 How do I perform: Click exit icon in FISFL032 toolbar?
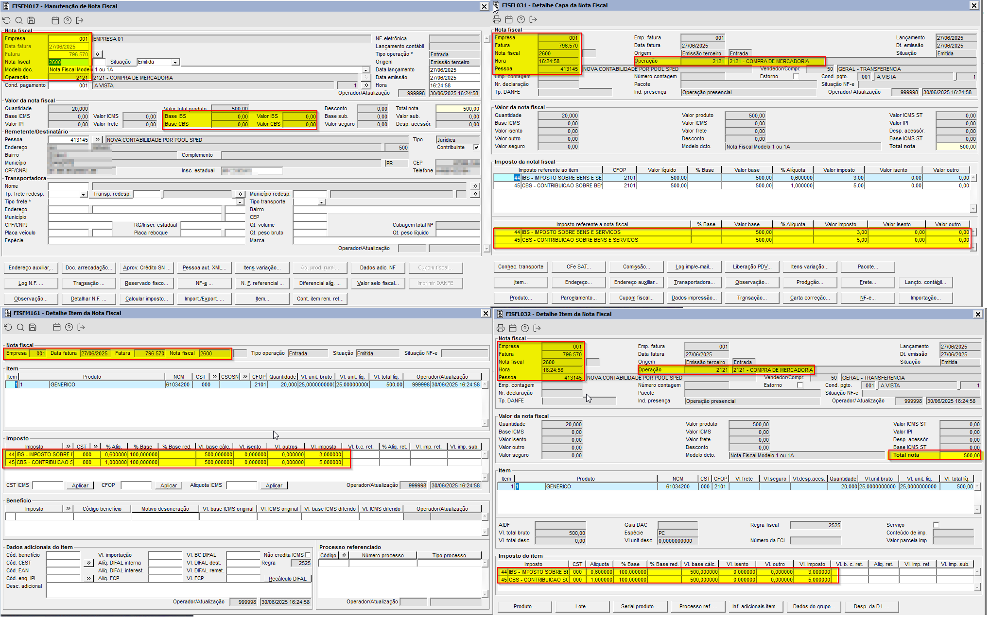point(537,328)
